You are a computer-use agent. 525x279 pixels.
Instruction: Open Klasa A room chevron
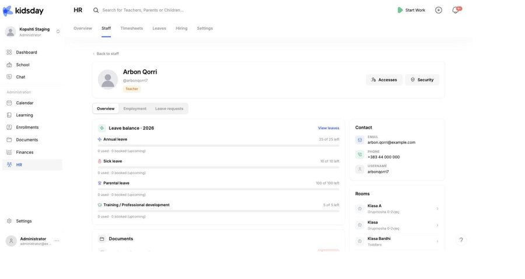(437, 209)
